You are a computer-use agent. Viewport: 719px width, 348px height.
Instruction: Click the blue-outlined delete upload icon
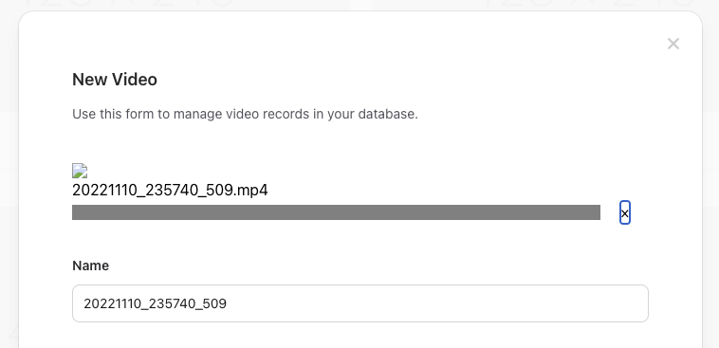624,212
